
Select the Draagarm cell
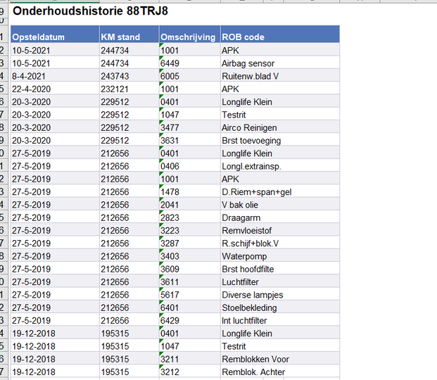(x=280, y=217)
